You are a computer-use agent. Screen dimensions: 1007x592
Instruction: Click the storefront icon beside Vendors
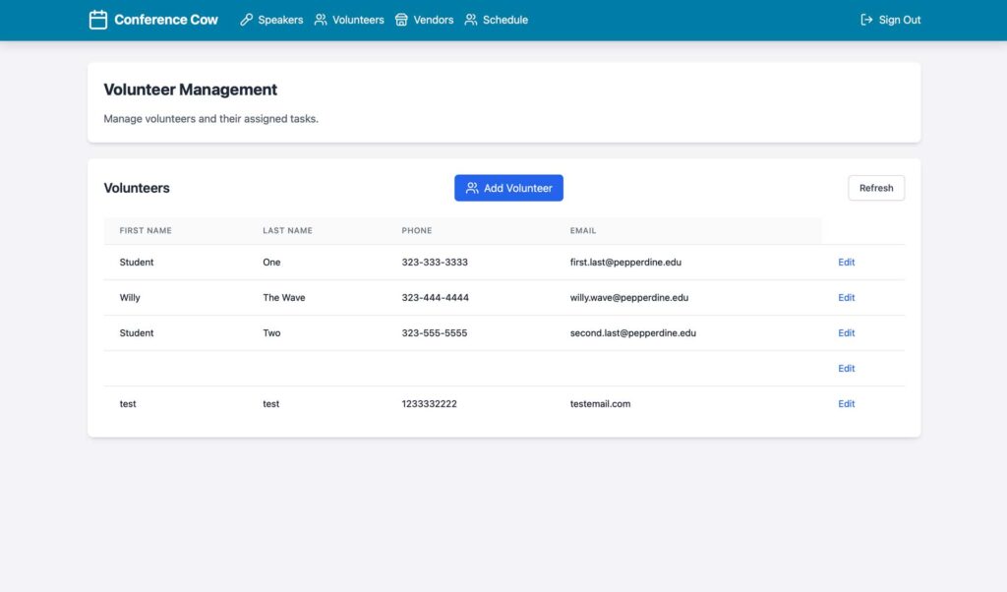(401, 20)
